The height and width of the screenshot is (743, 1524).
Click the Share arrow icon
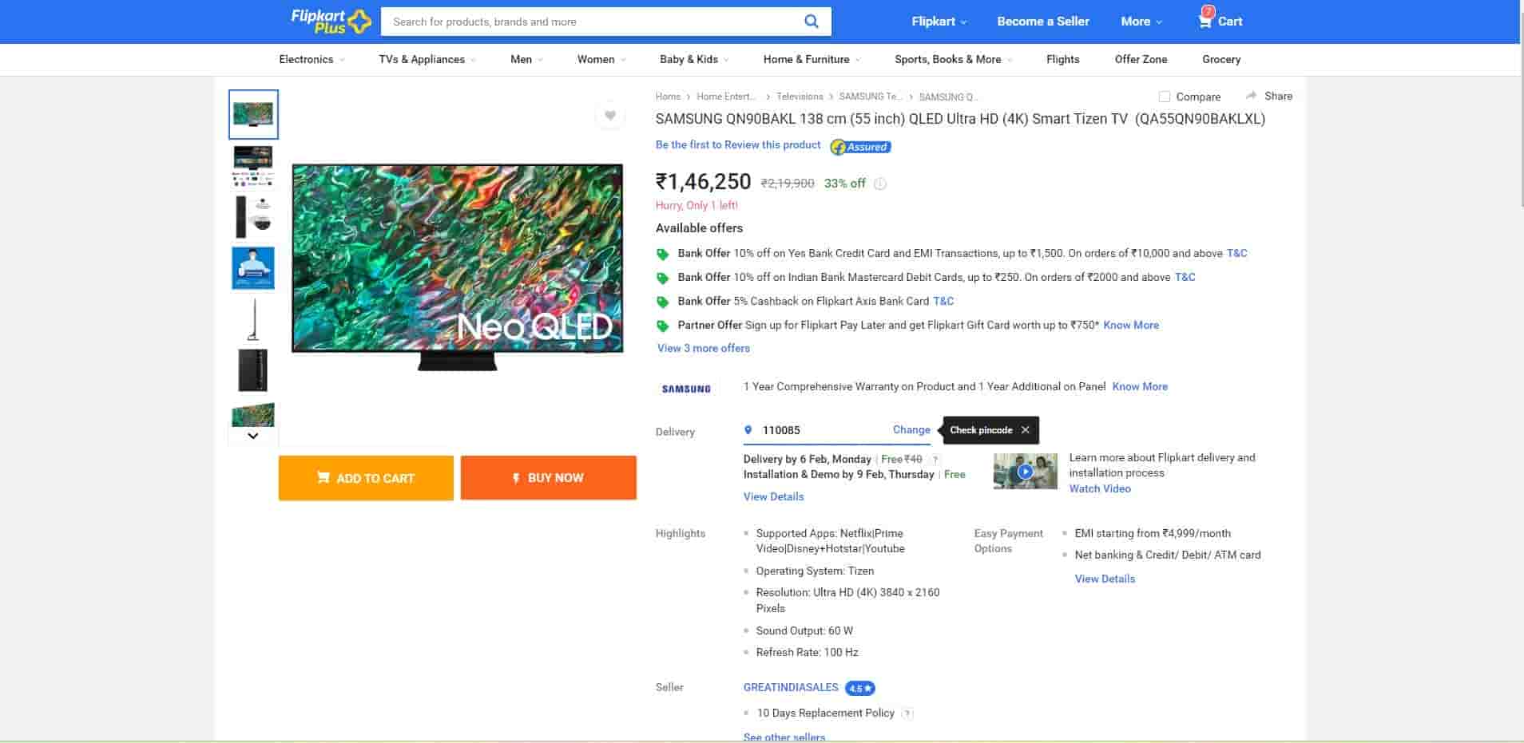[x=1251, y=96]
